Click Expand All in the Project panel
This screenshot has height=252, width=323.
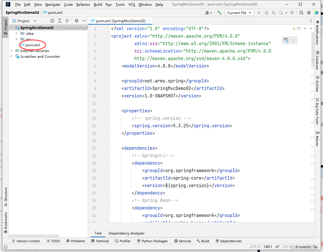click(60, 21)
